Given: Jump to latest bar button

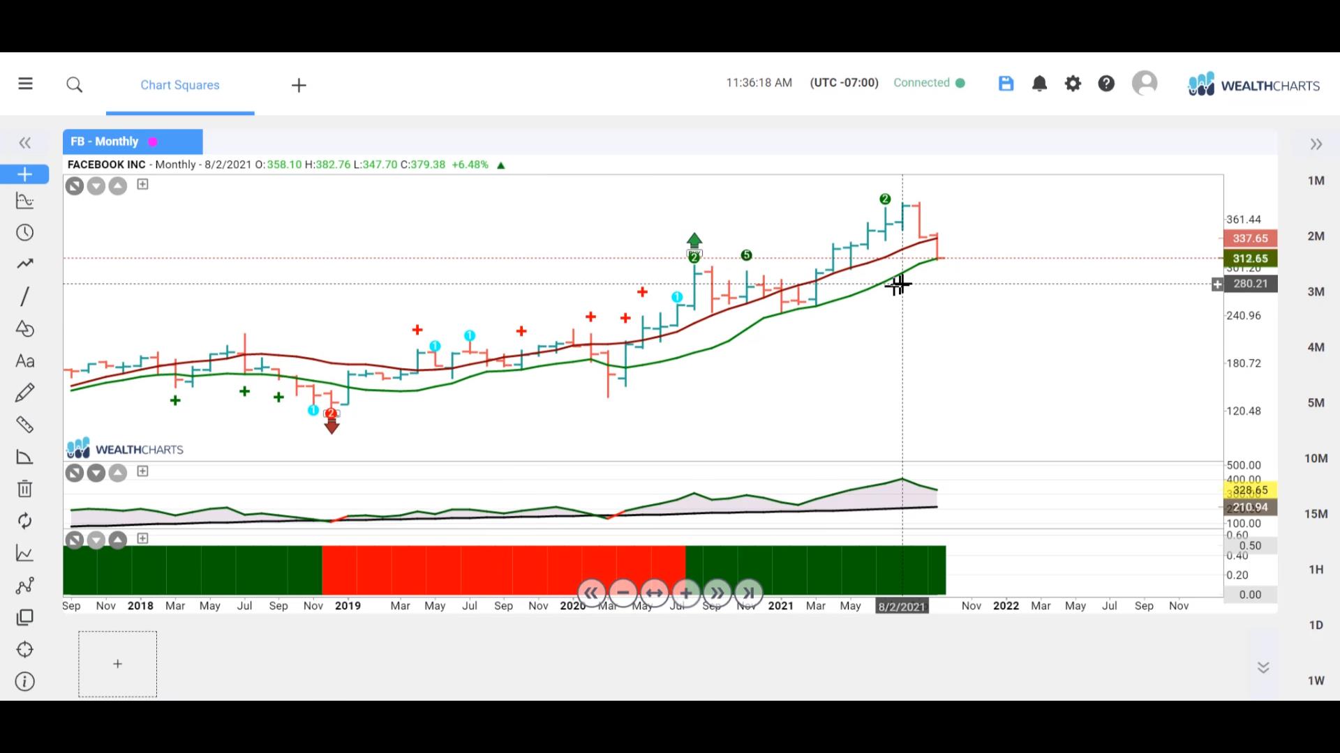Looking at the screenshot, I should 748,593.
